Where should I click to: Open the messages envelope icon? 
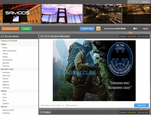pyautogui.click(x=134, y=29)
